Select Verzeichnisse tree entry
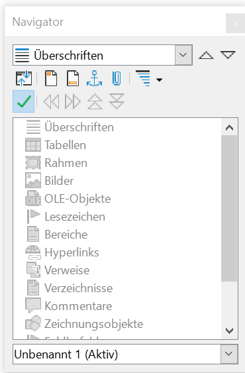The width and height of the screenshot is (245, 373). pyautogui.click(x=79, y=288)
